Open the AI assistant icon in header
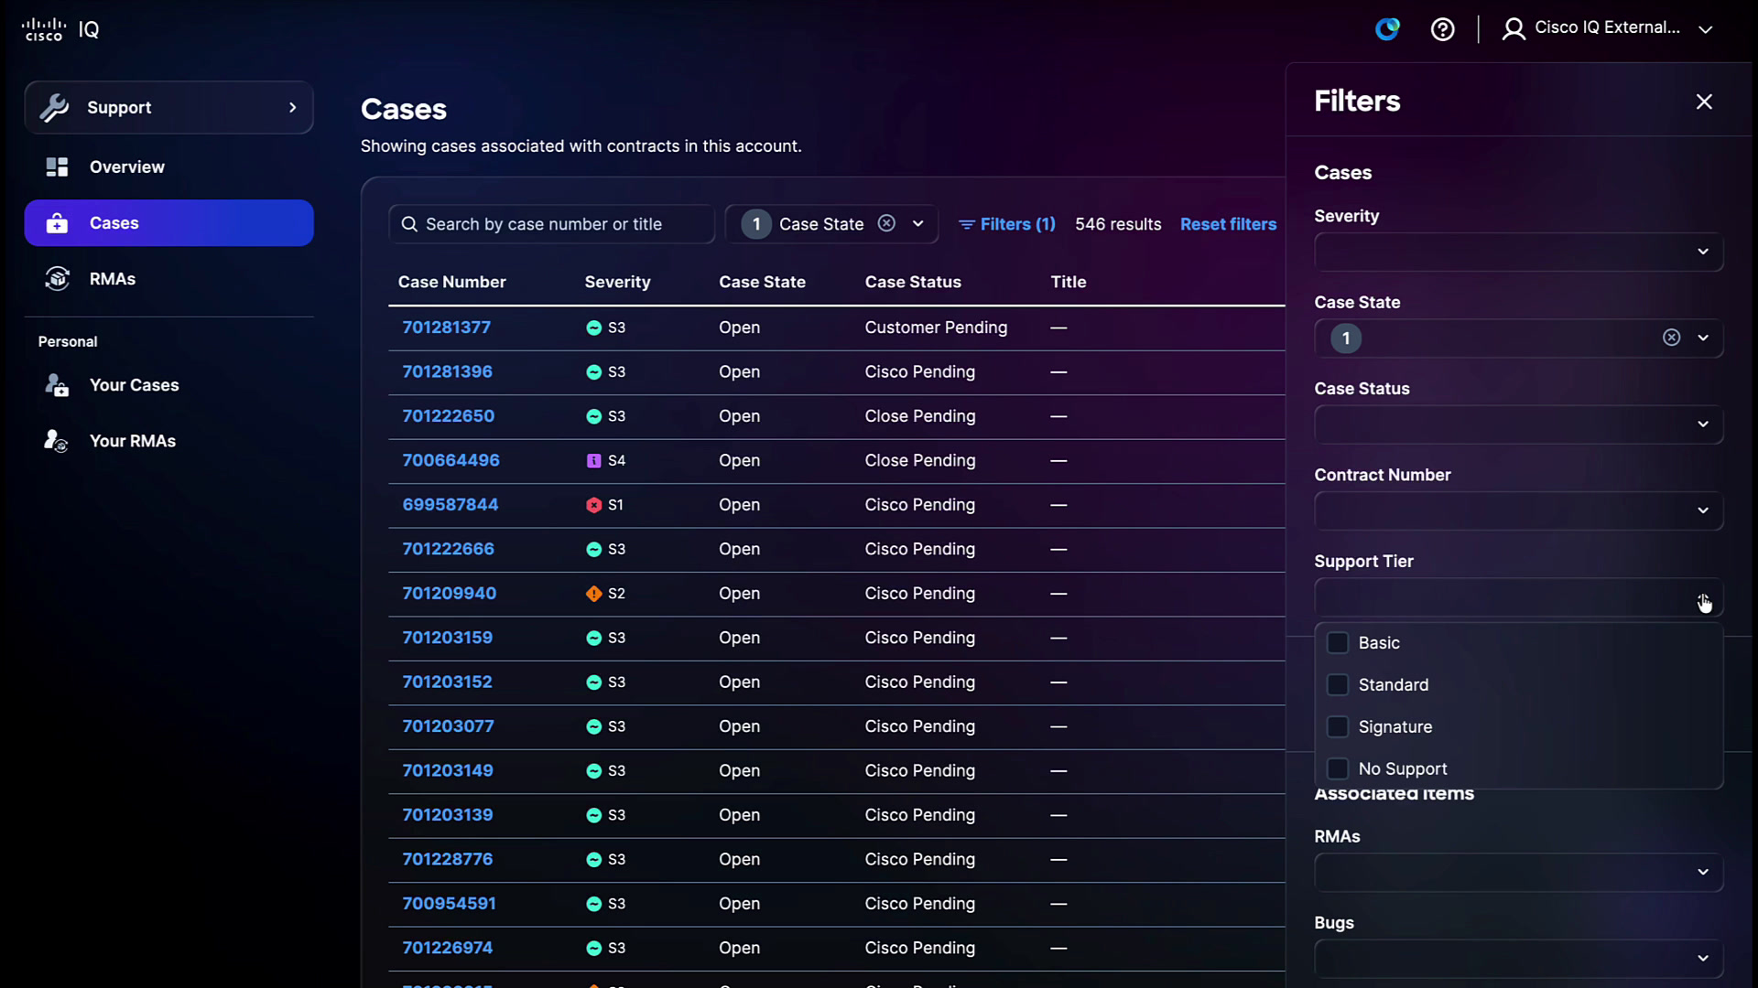 (x=1387, y=29)
